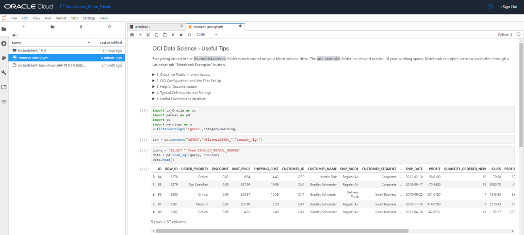
Task: Click the Jupyter logo icon
Action: (4, 18)
